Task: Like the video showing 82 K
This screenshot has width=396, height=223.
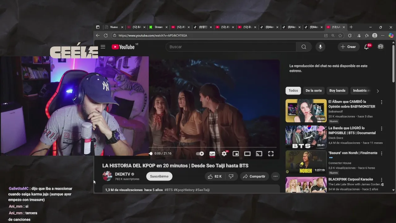Action: [215, 176]
